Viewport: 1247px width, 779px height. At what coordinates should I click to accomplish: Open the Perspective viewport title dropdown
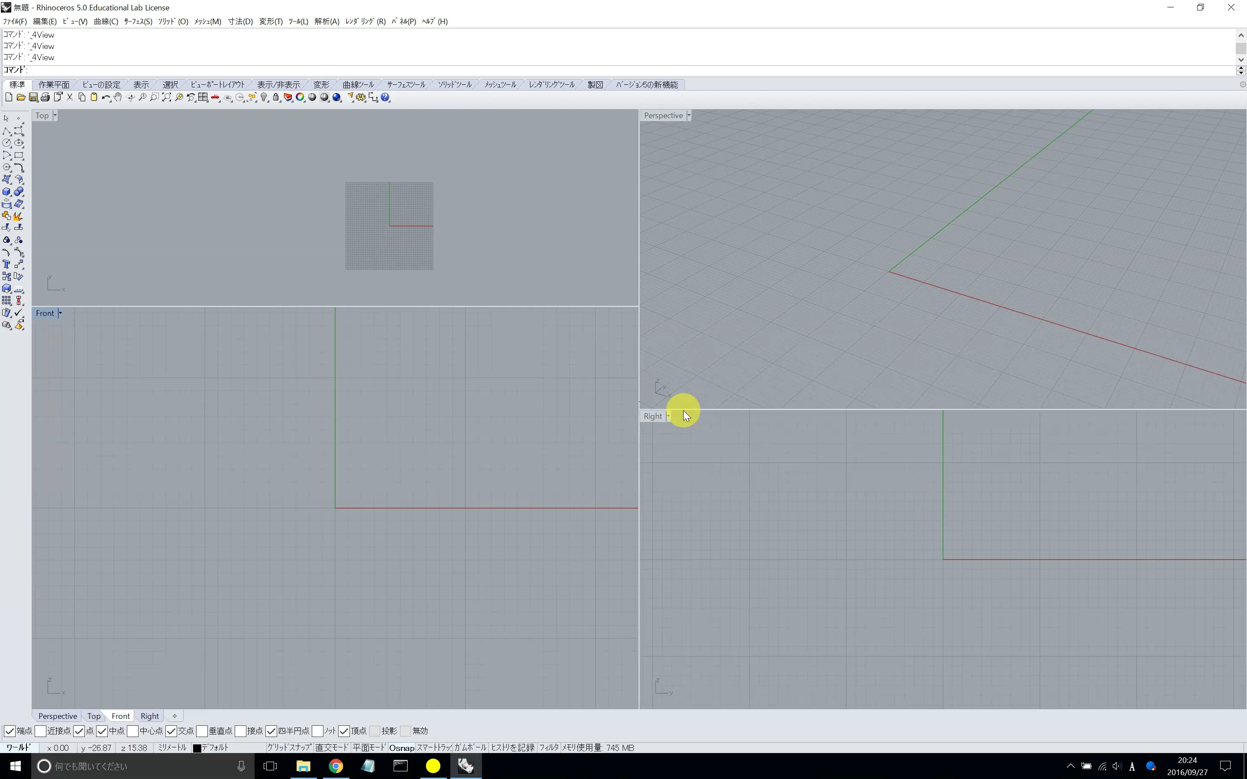(688, 116)
